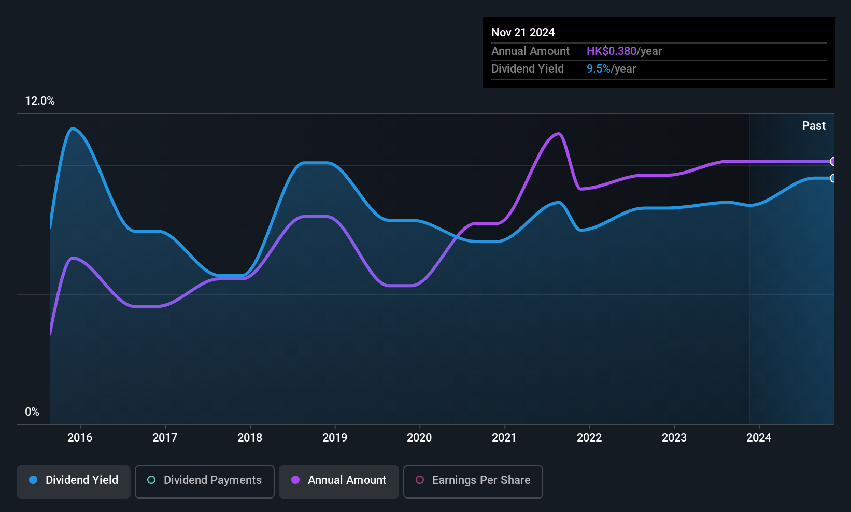851x512 pixels.
Task: Show the Earnings Per Share series label
Action: click(x=481, y=480)
